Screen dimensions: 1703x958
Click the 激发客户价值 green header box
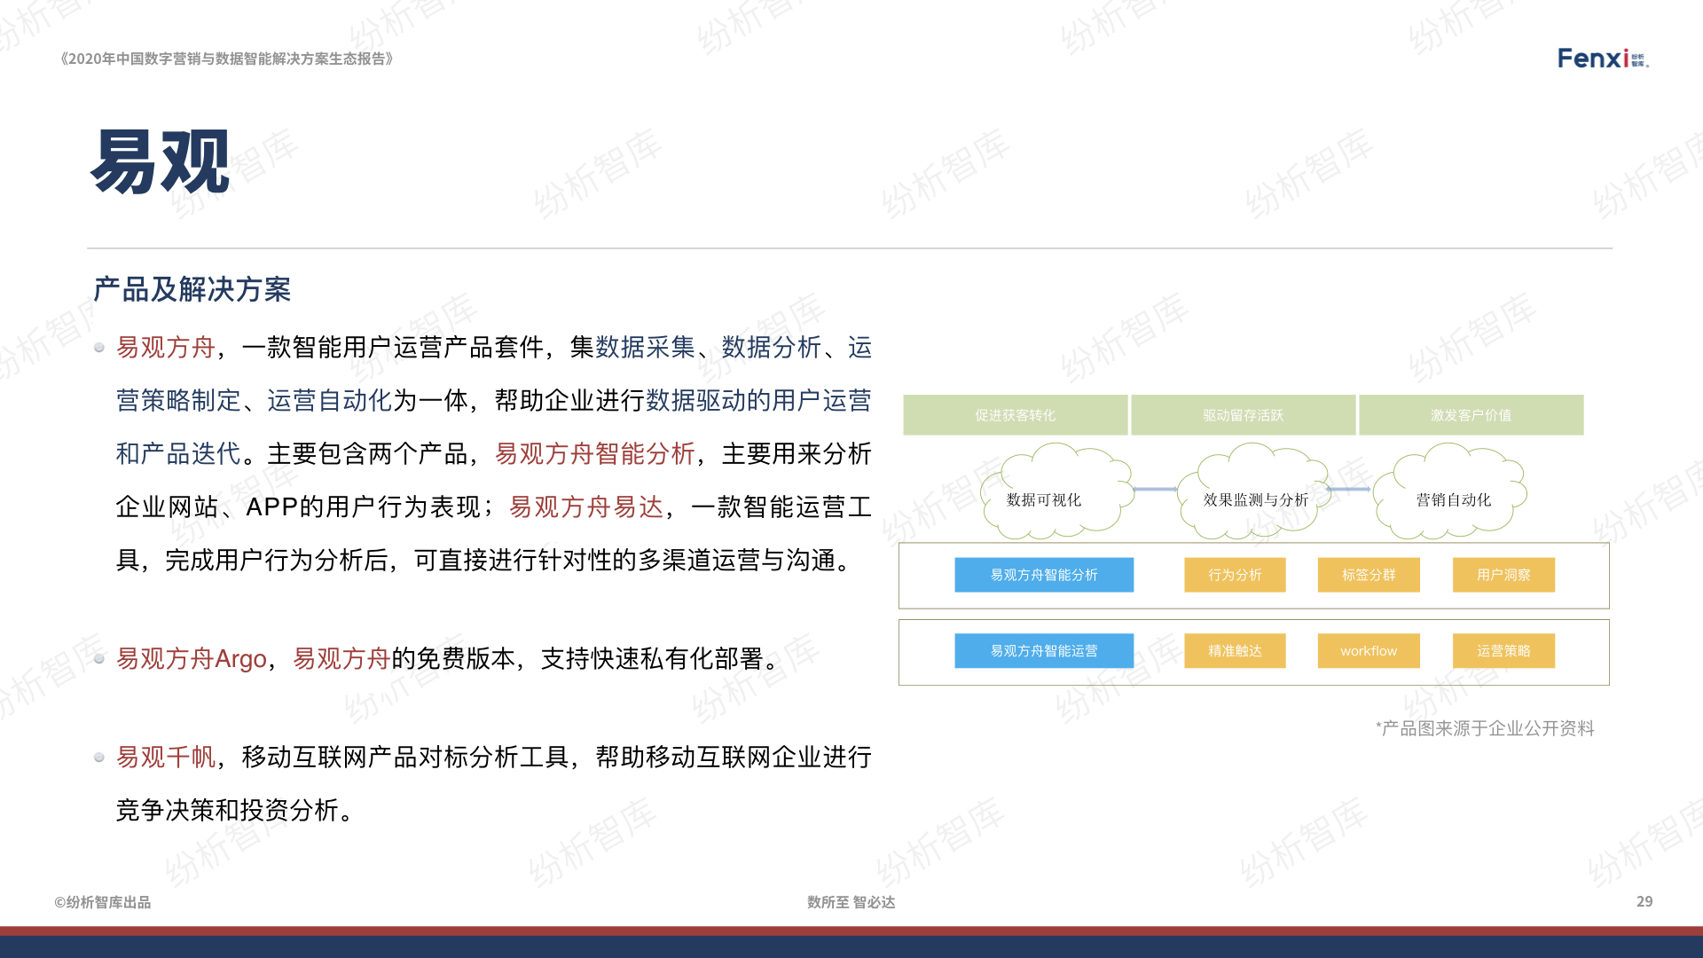(1471, 415)
